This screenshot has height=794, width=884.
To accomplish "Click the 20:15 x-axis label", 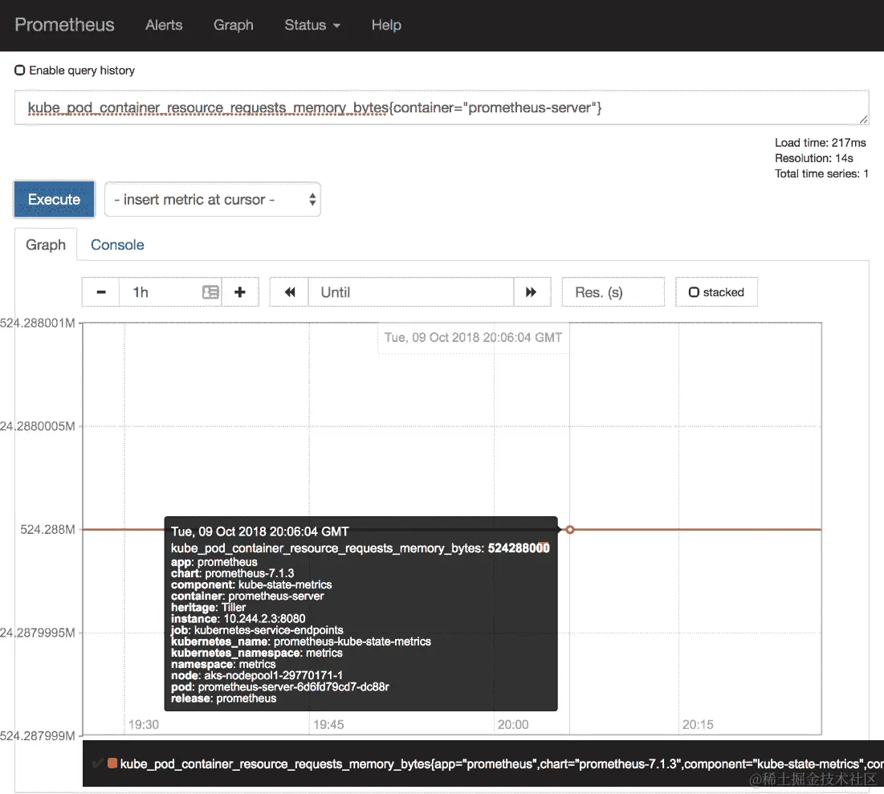I will pyautogui.click(x=698, y=725).
